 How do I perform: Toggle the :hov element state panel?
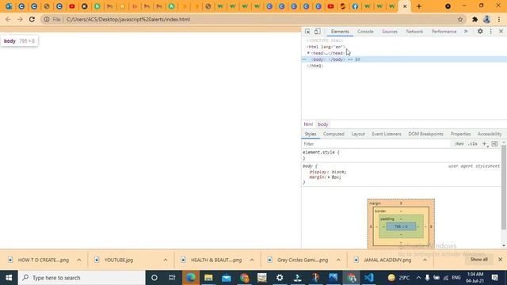(459, 144)
